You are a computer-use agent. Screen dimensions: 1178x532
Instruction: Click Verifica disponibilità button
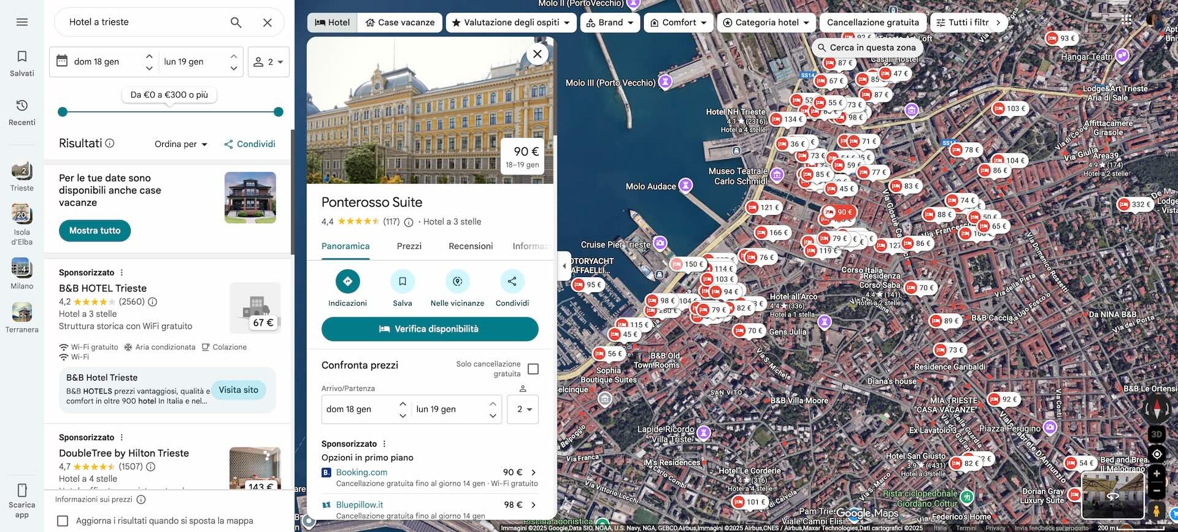click(429, 329)
